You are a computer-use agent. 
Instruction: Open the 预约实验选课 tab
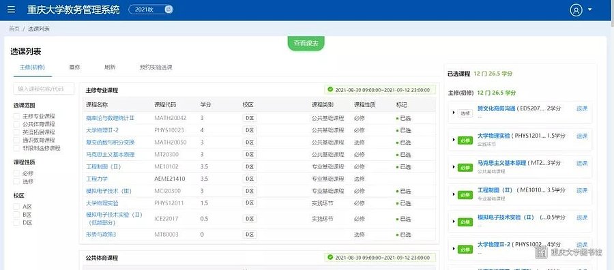(156, 67)
